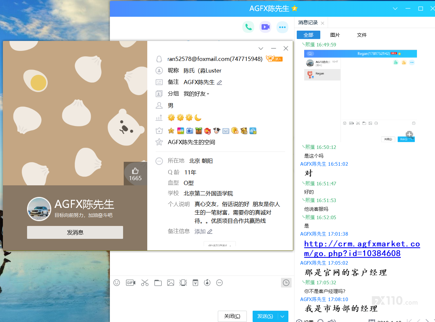The width and height of the screenshot is (435, 322).
Task: Open the 我的好友 group dropdown
Action: [197, 94]
